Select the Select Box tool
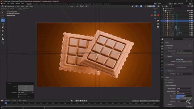The height and width of the screenshot is (109, 194). tap(3, 13)
